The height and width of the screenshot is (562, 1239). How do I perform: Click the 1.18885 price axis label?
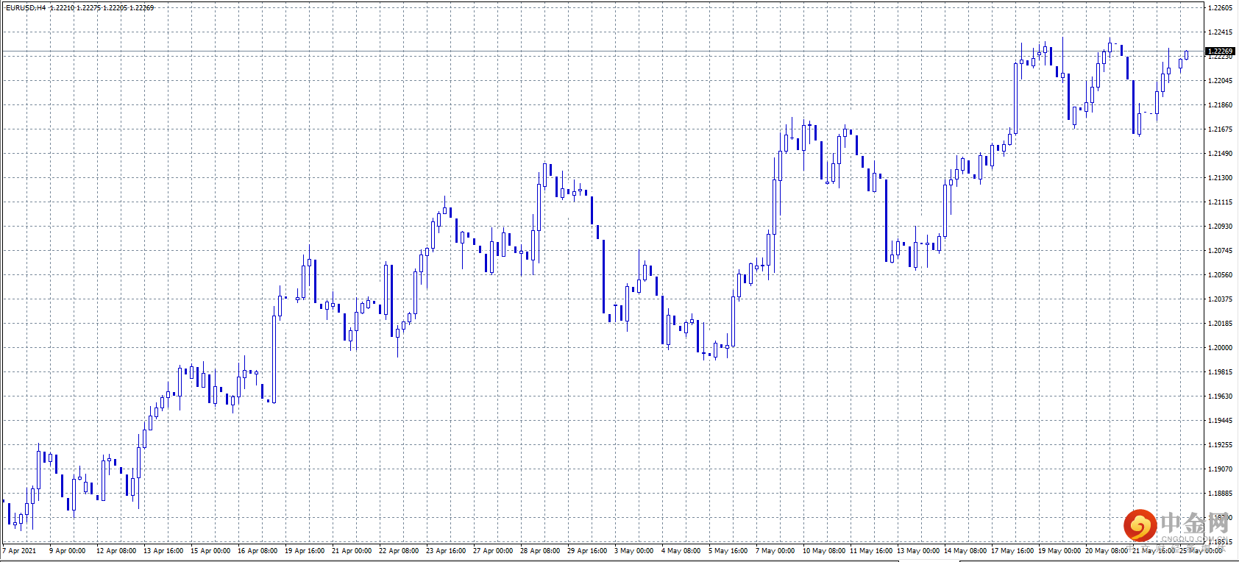pos(1220,494)
